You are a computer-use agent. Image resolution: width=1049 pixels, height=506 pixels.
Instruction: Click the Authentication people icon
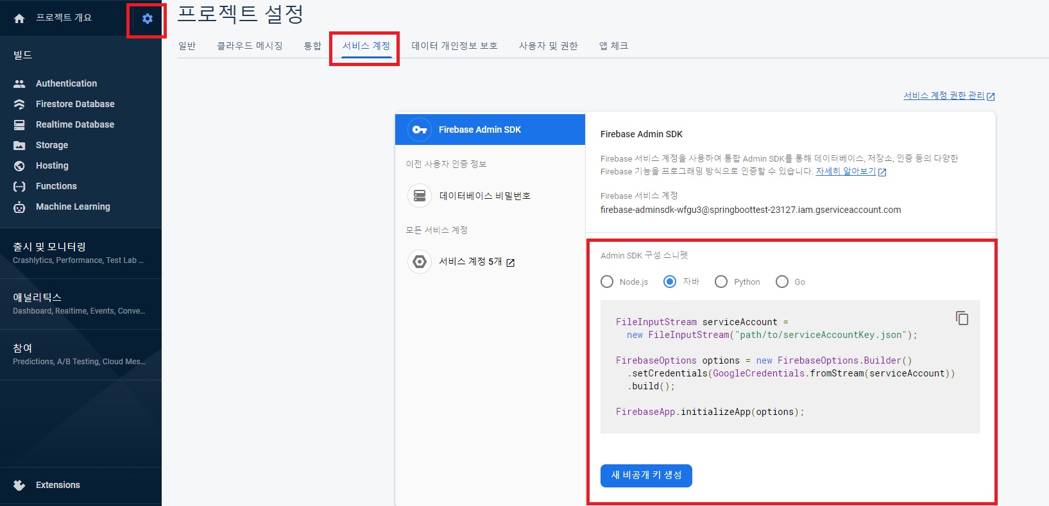coord(19,83)
